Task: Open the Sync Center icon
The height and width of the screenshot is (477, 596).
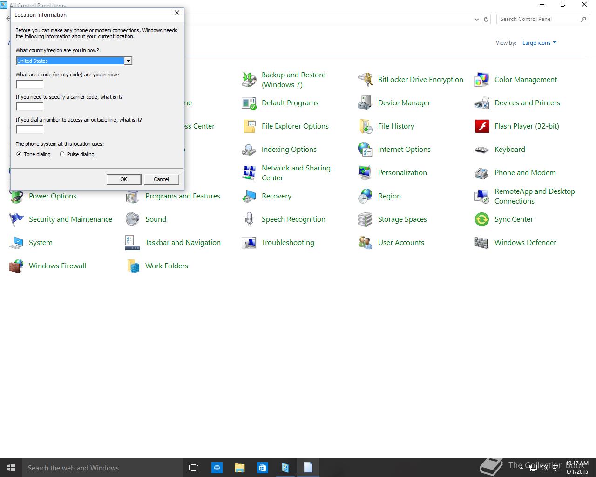Action: (482, 219)
